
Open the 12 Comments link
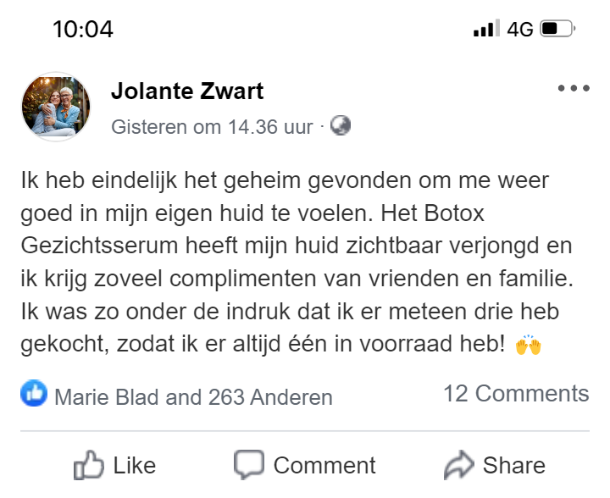[516, 393]
